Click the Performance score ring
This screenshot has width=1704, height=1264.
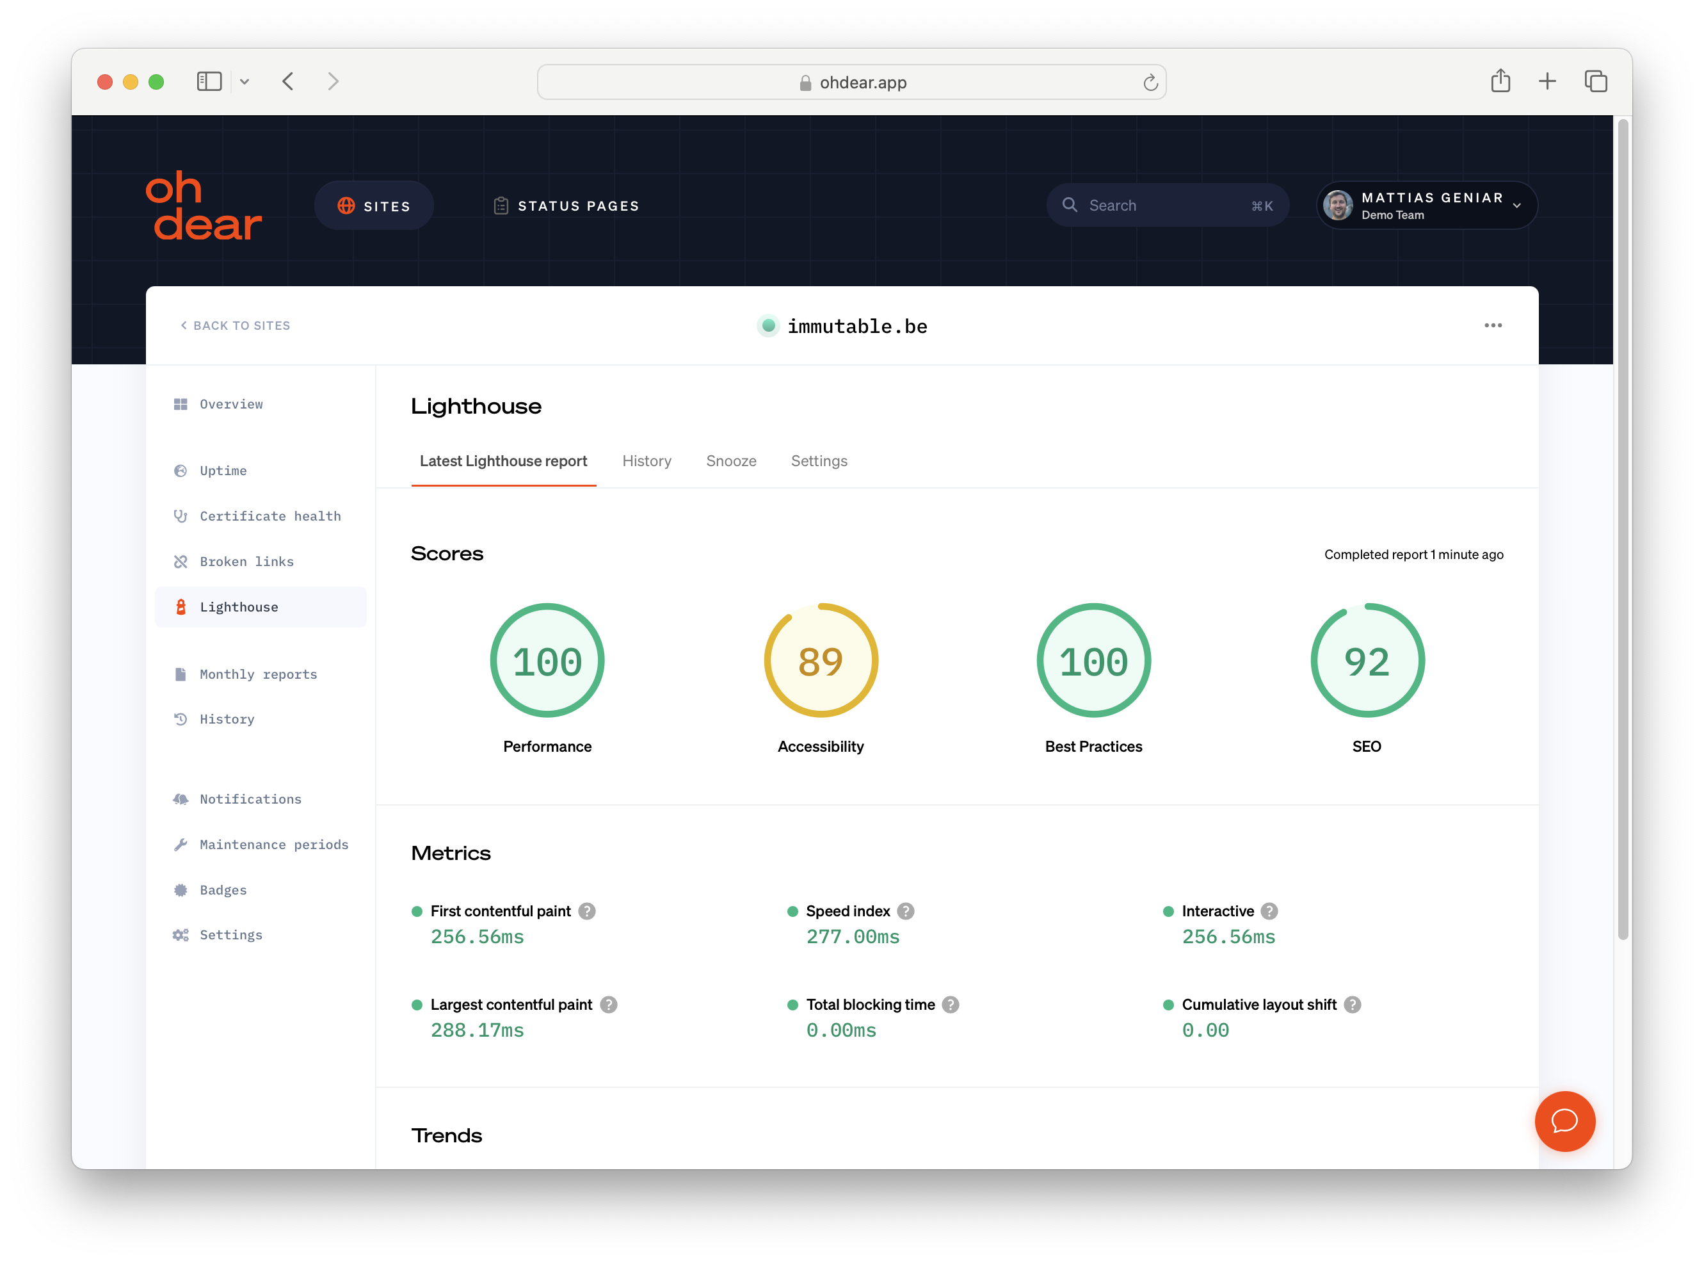pos(547,660)
